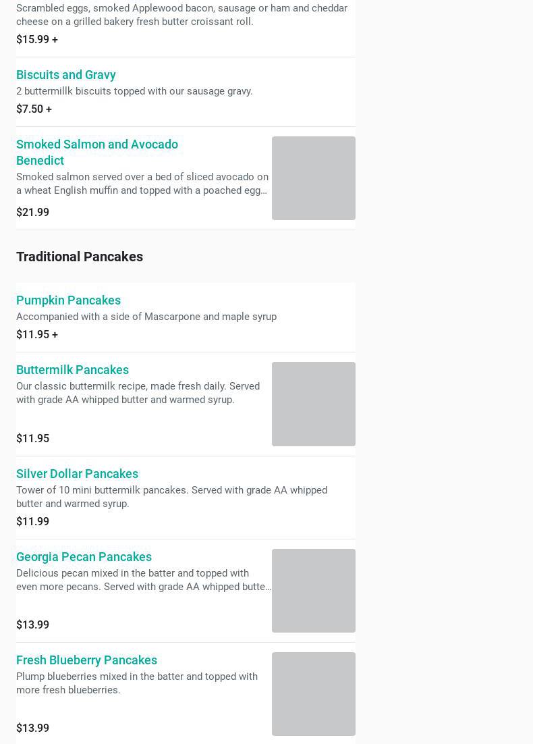This screenshot has width=533, height=744.
Task: Click the Traditional Pancakes section heading
Action: coord(80,257)
